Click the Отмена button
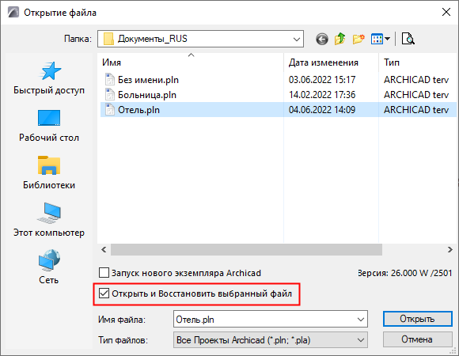459x356 pixels. pyautogui.click(x=417, y=339)
